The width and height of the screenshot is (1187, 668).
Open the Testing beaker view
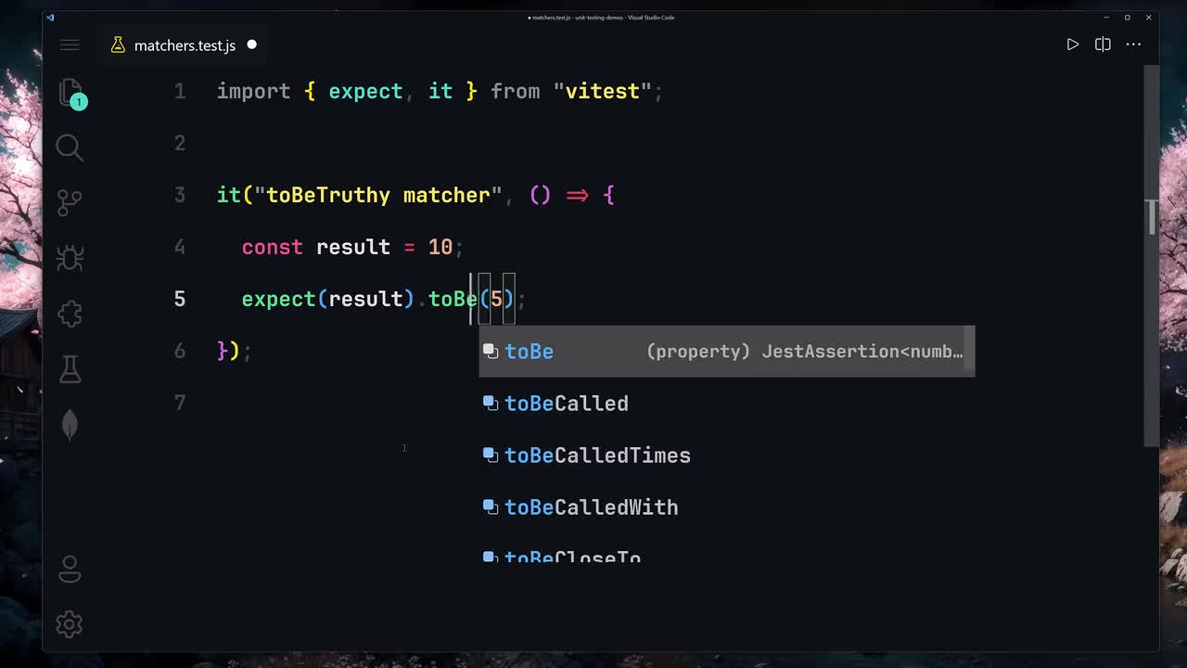[70, 369]
